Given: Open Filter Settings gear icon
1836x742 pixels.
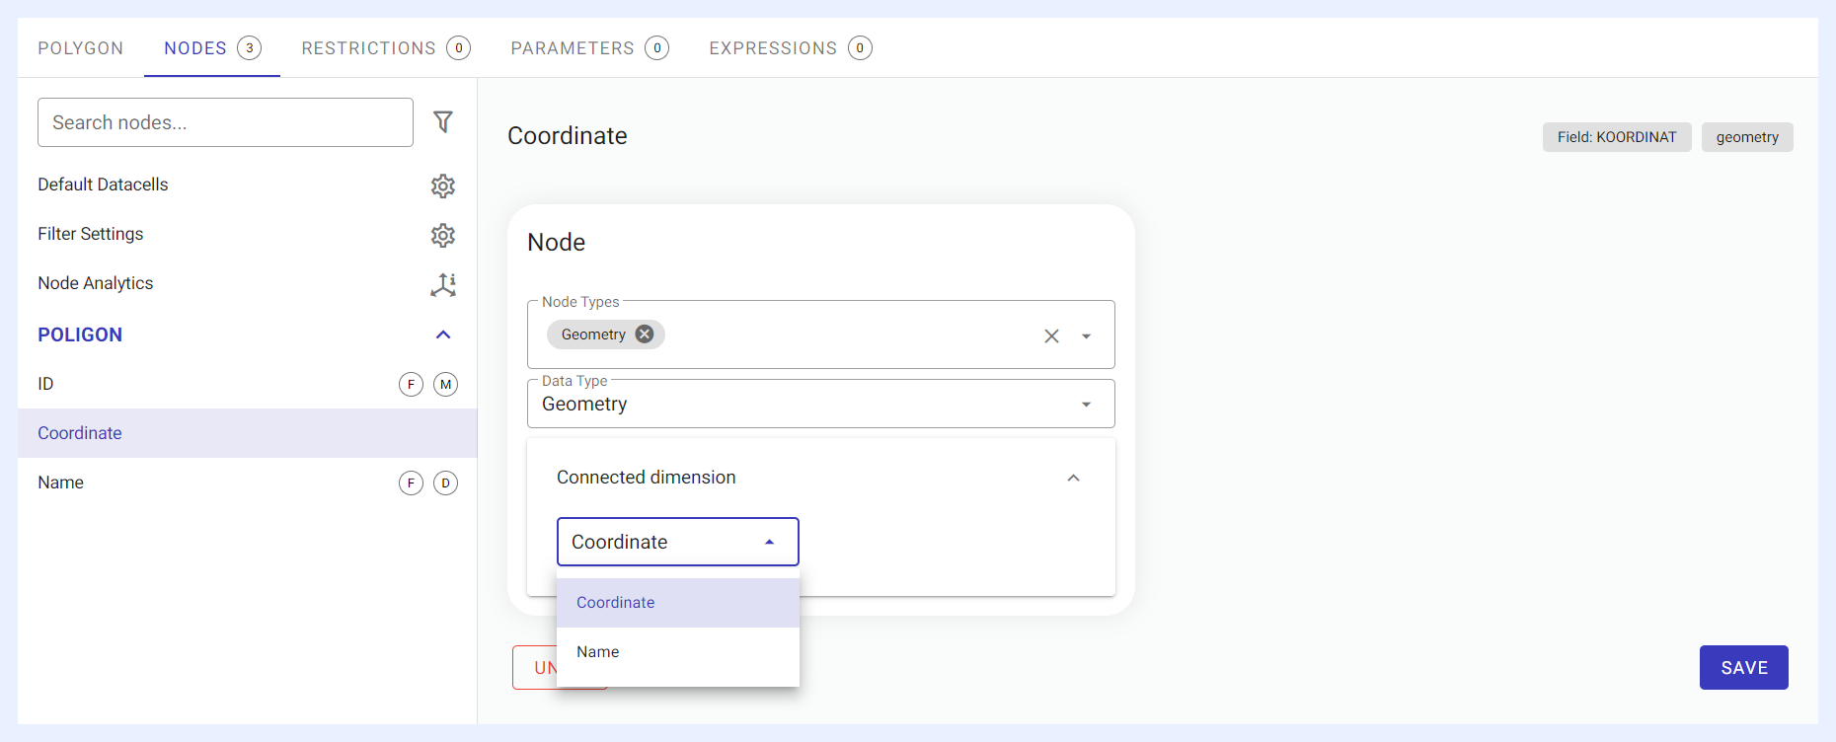Looking at the screenshot, I should 443,235.
